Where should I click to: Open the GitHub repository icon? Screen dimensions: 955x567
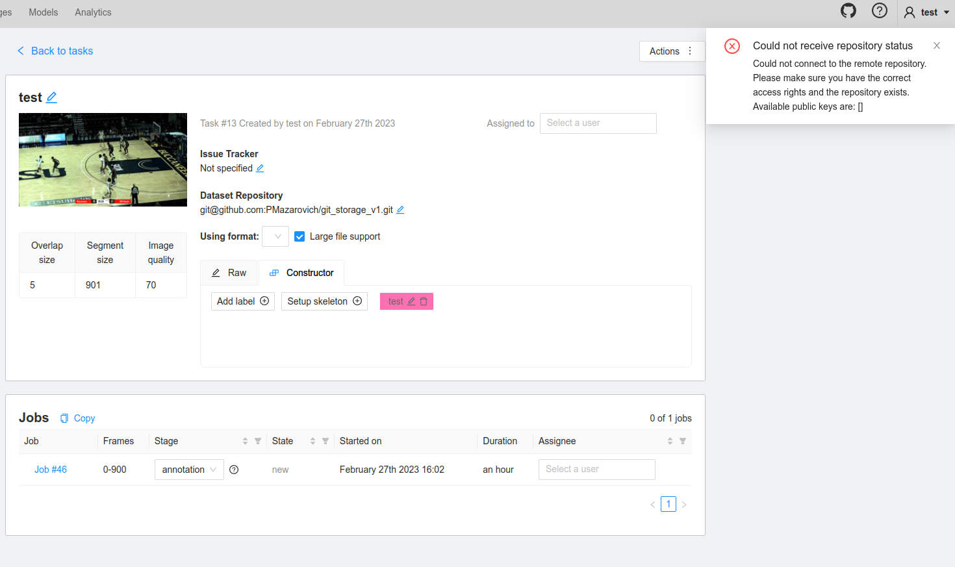(848, 10)
